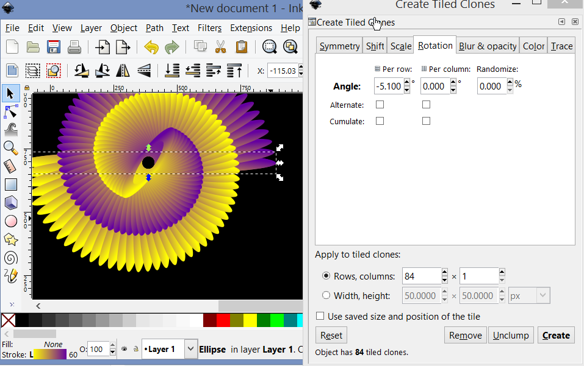Select the Width, height radio option
The width and height of the screenshot is (584, 366).
(x=325, y=295)
